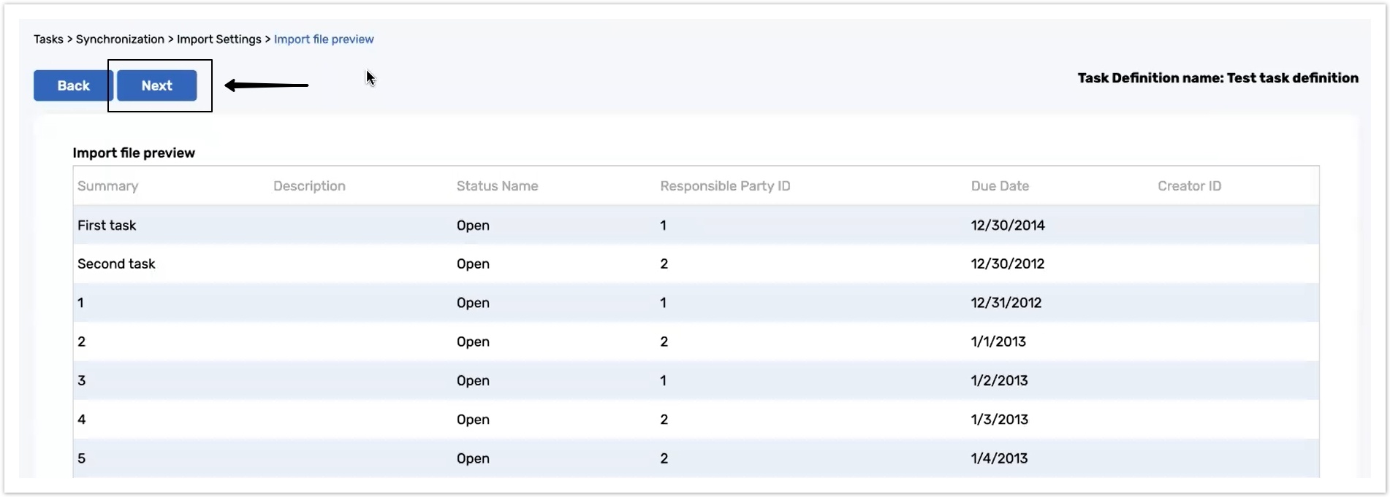Screen dimensions: 1390x497
Task: Open the Tasks breadcrumb link
Action: click(x=48, y=39)
